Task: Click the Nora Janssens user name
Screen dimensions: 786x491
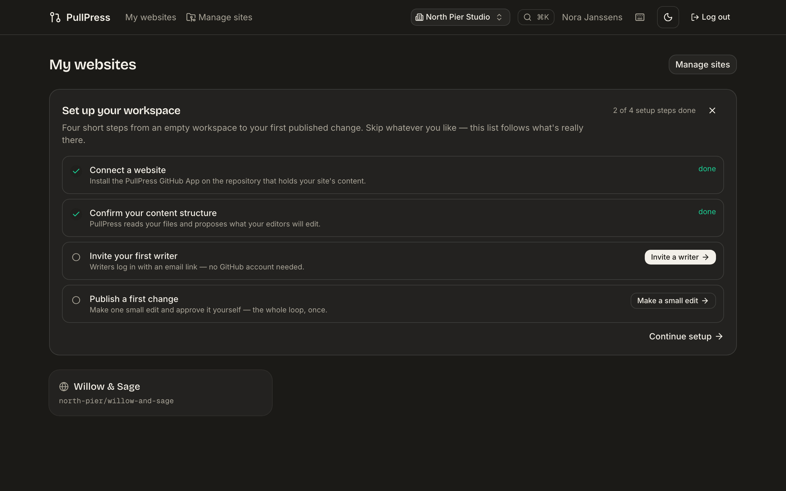Action: tap(592, 17)
